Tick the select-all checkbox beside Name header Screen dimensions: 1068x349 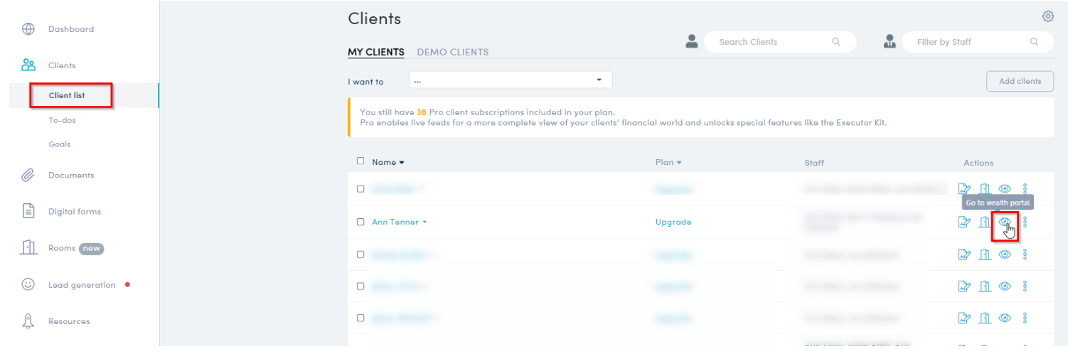361,161
